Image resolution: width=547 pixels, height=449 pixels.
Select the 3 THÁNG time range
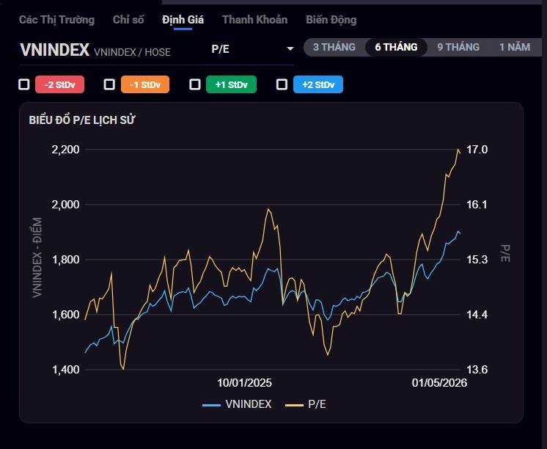click(334, 47)
